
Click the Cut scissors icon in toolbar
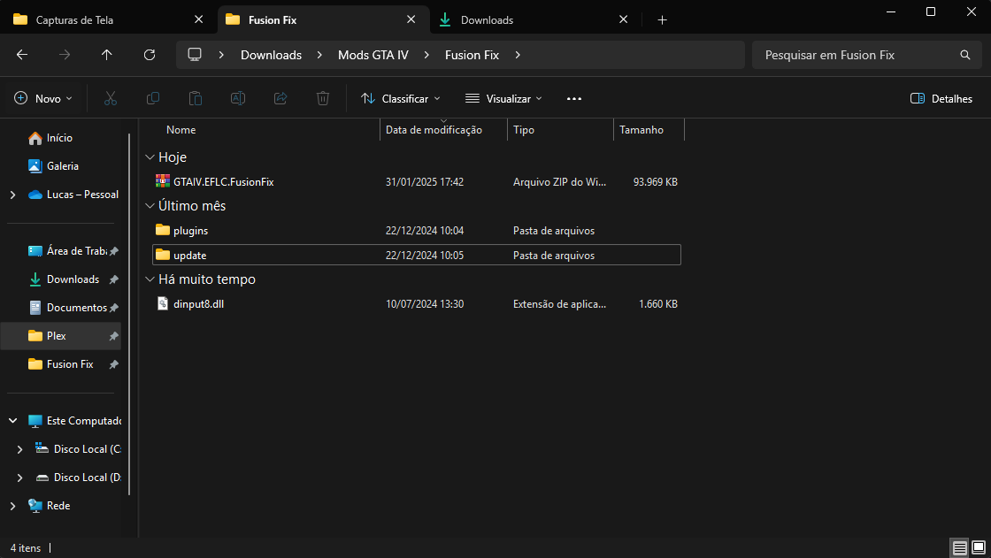pos(111,98)
